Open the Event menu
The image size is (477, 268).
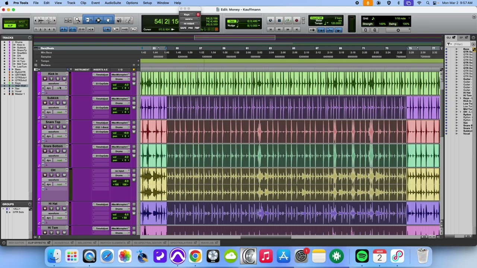click(x=95, y=3)
